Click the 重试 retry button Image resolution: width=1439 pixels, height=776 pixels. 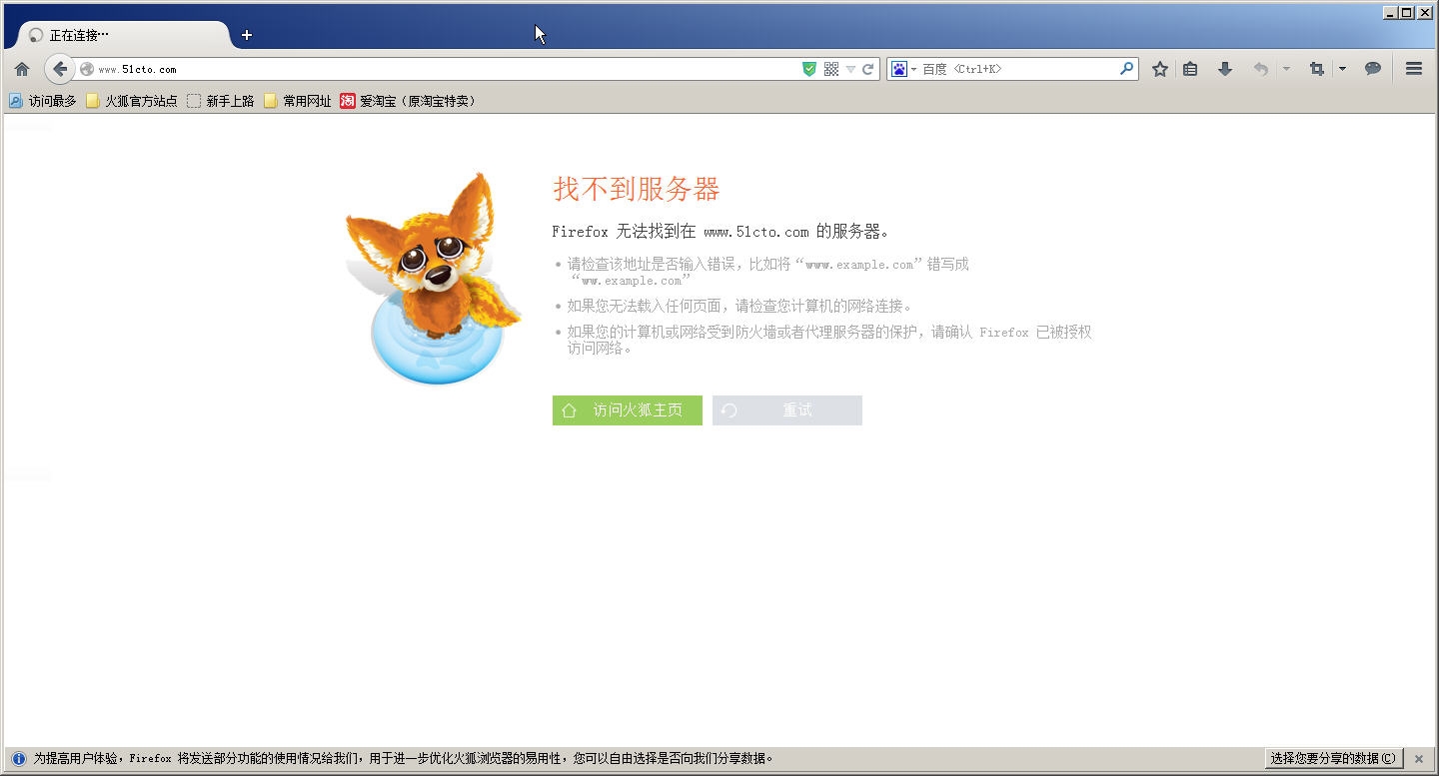coord(787,410)
